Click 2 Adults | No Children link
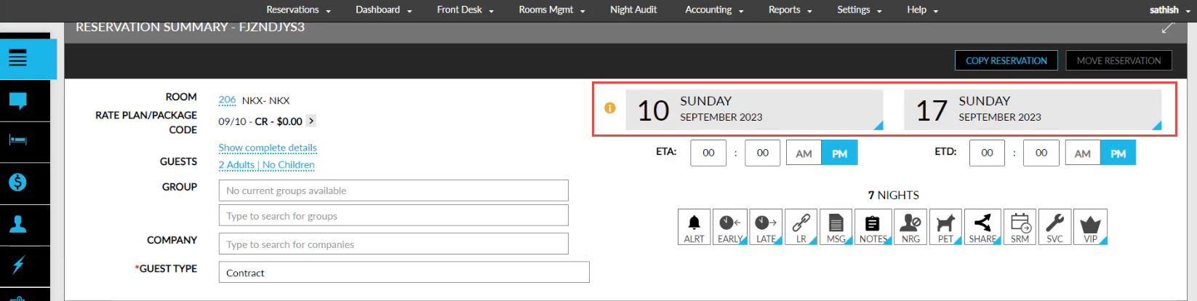This screenshot has width=1197, height=301. coord(266,165)
